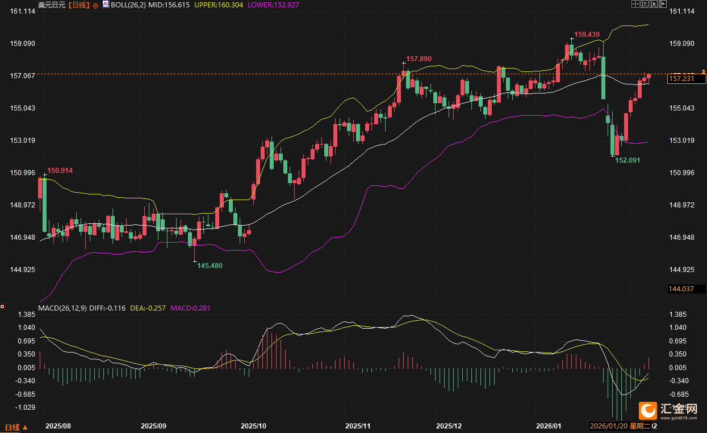707x433 pixels.
Task: Click the 155.043 label on right price axis
Action: point(683,108)
